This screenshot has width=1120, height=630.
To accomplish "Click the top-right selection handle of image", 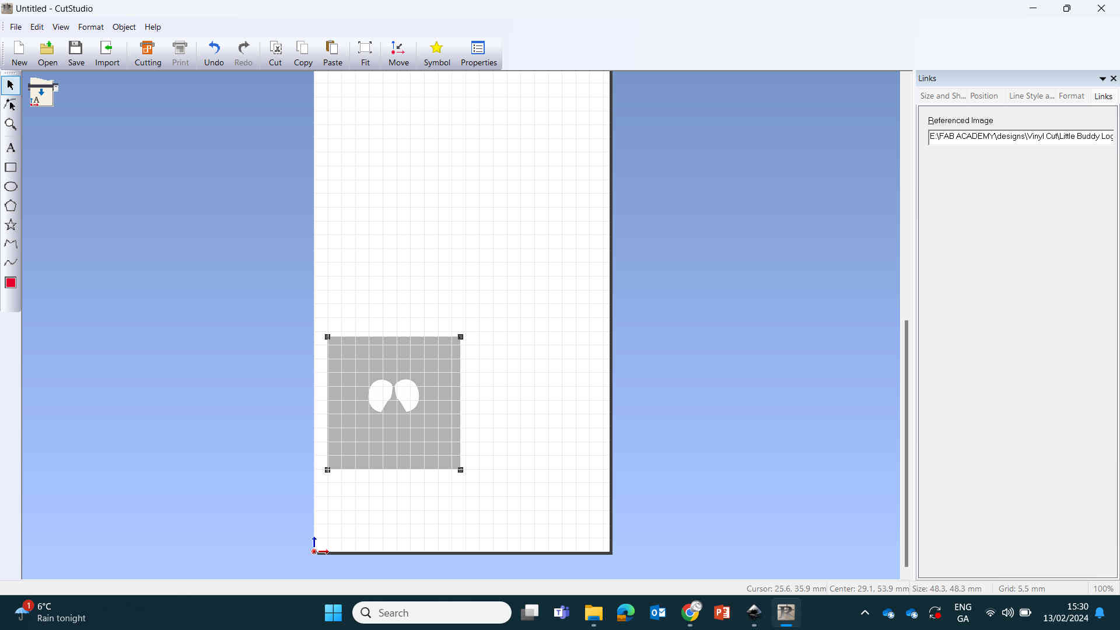I will point(460,337).
